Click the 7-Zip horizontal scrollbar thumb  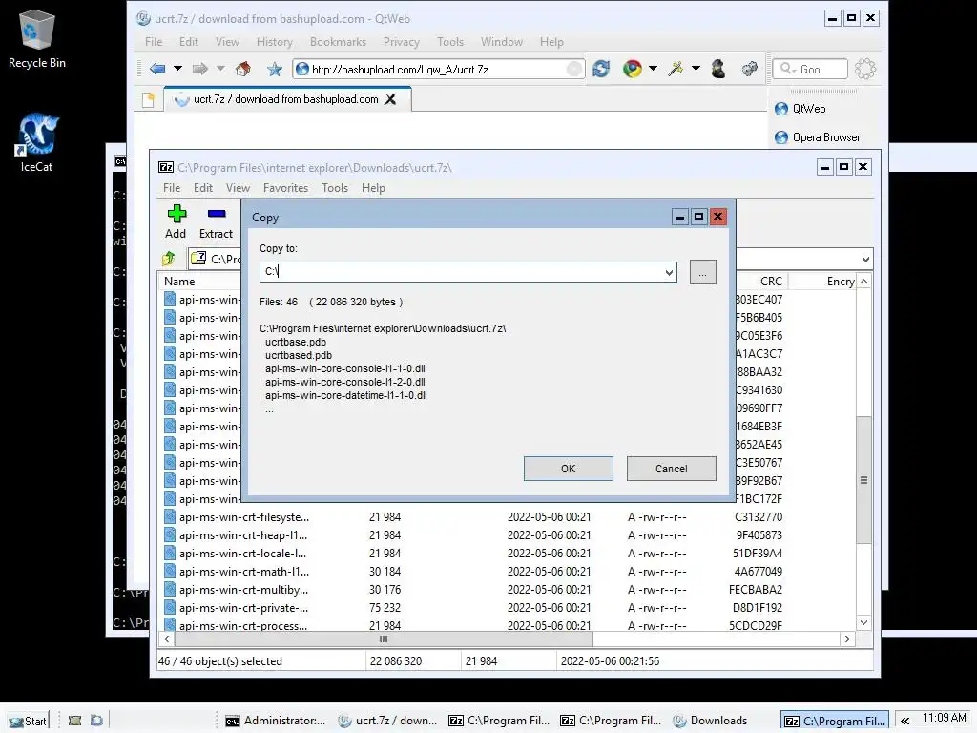pos(384,639)
